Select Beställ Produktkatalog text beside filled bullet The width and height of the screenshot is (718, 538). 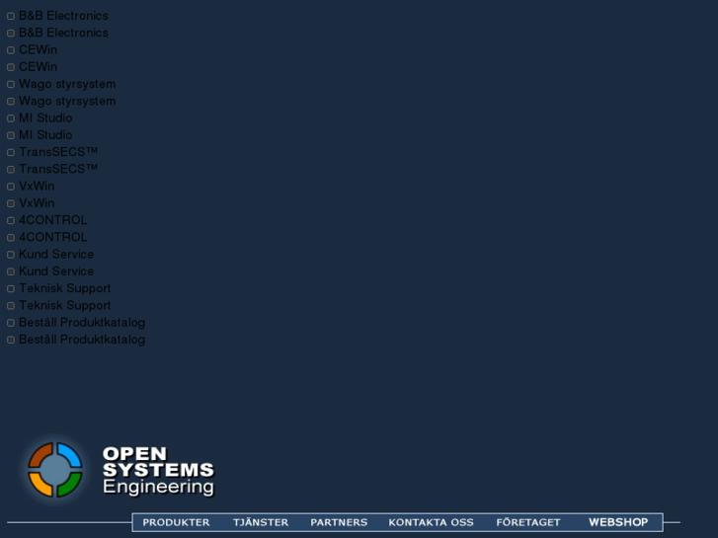click(82, 340)
